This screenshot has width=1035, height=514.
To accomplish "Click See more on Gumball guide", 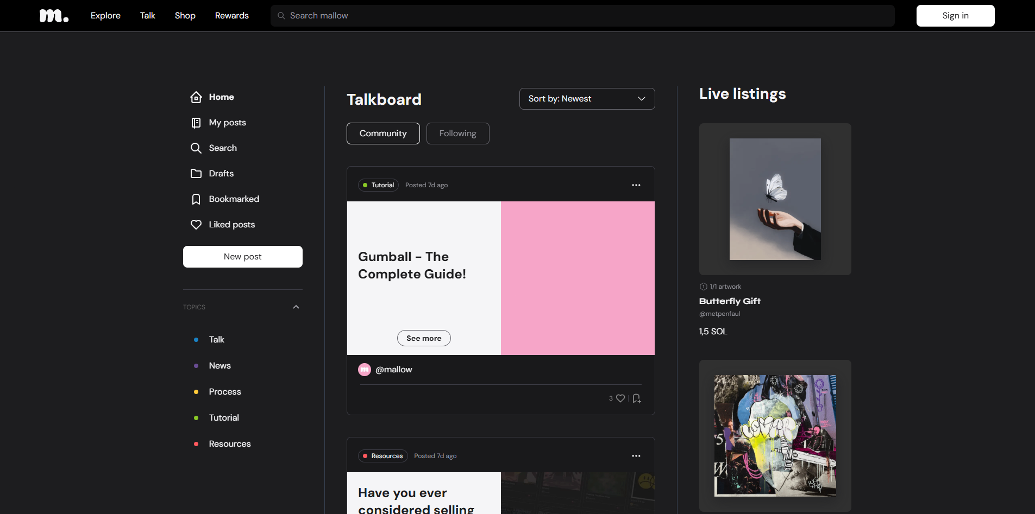I will click(424, 338).
